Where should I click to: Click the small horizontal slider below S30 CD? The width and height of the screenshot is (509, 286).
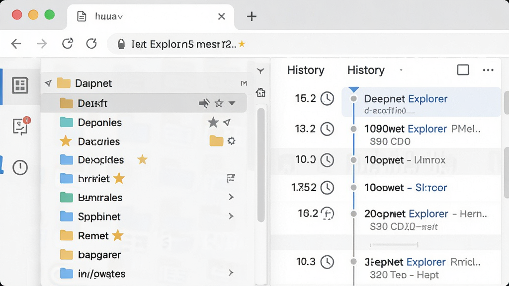pos(394,244)
